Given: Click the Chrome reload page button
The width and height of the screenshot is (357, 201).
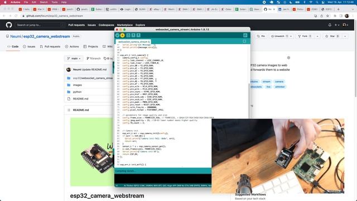Looking at the screenshot, I should click(16, 16).
